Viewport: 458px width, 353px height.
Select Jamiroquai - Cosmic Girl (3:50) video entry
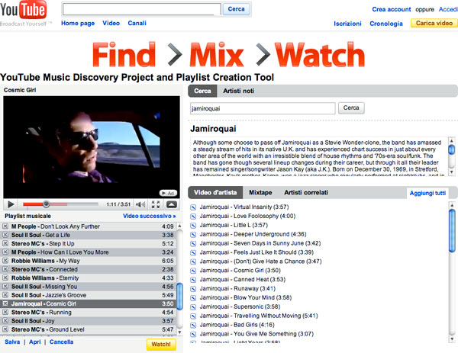(240, 271)
